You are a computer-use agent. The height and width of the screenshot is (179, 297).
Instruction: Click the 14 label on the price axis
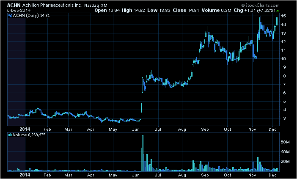[x=283, y=25]
